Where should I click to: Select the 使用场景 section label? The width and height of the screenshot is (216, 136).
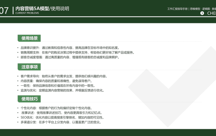(x=29, y=38)
